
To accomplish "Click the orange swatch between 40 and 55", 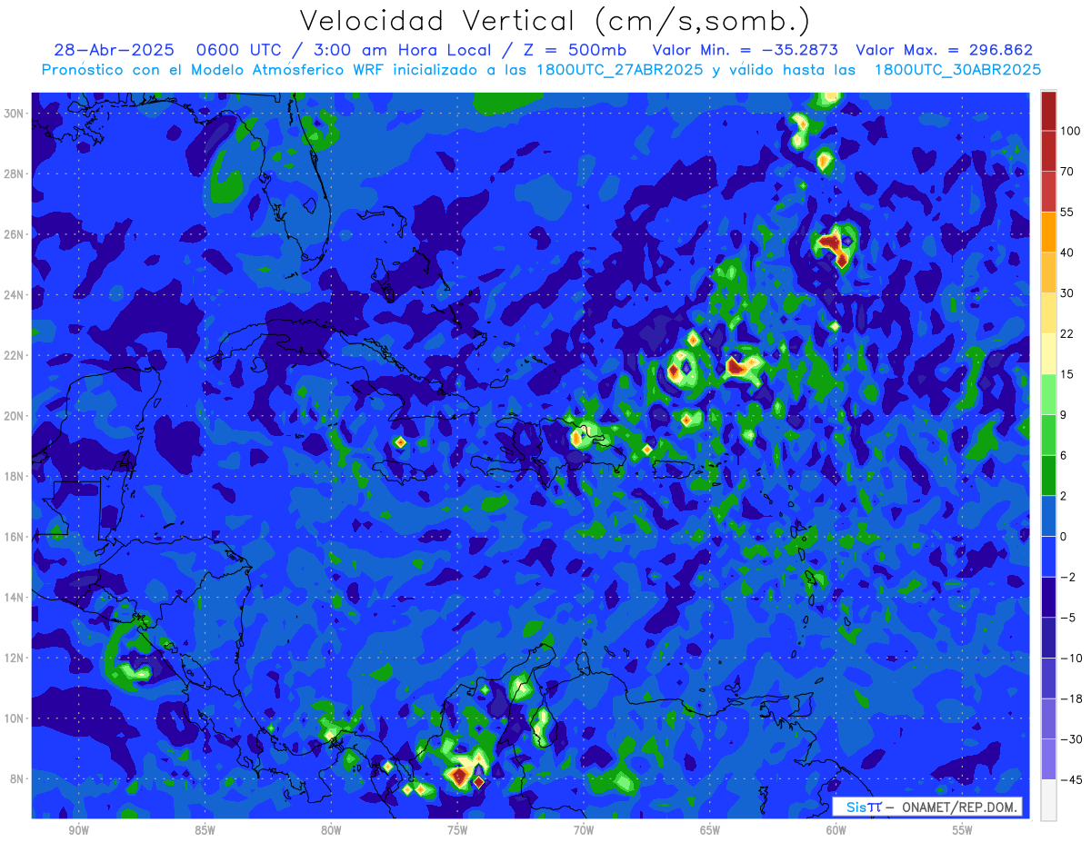I will (1048, 232).
